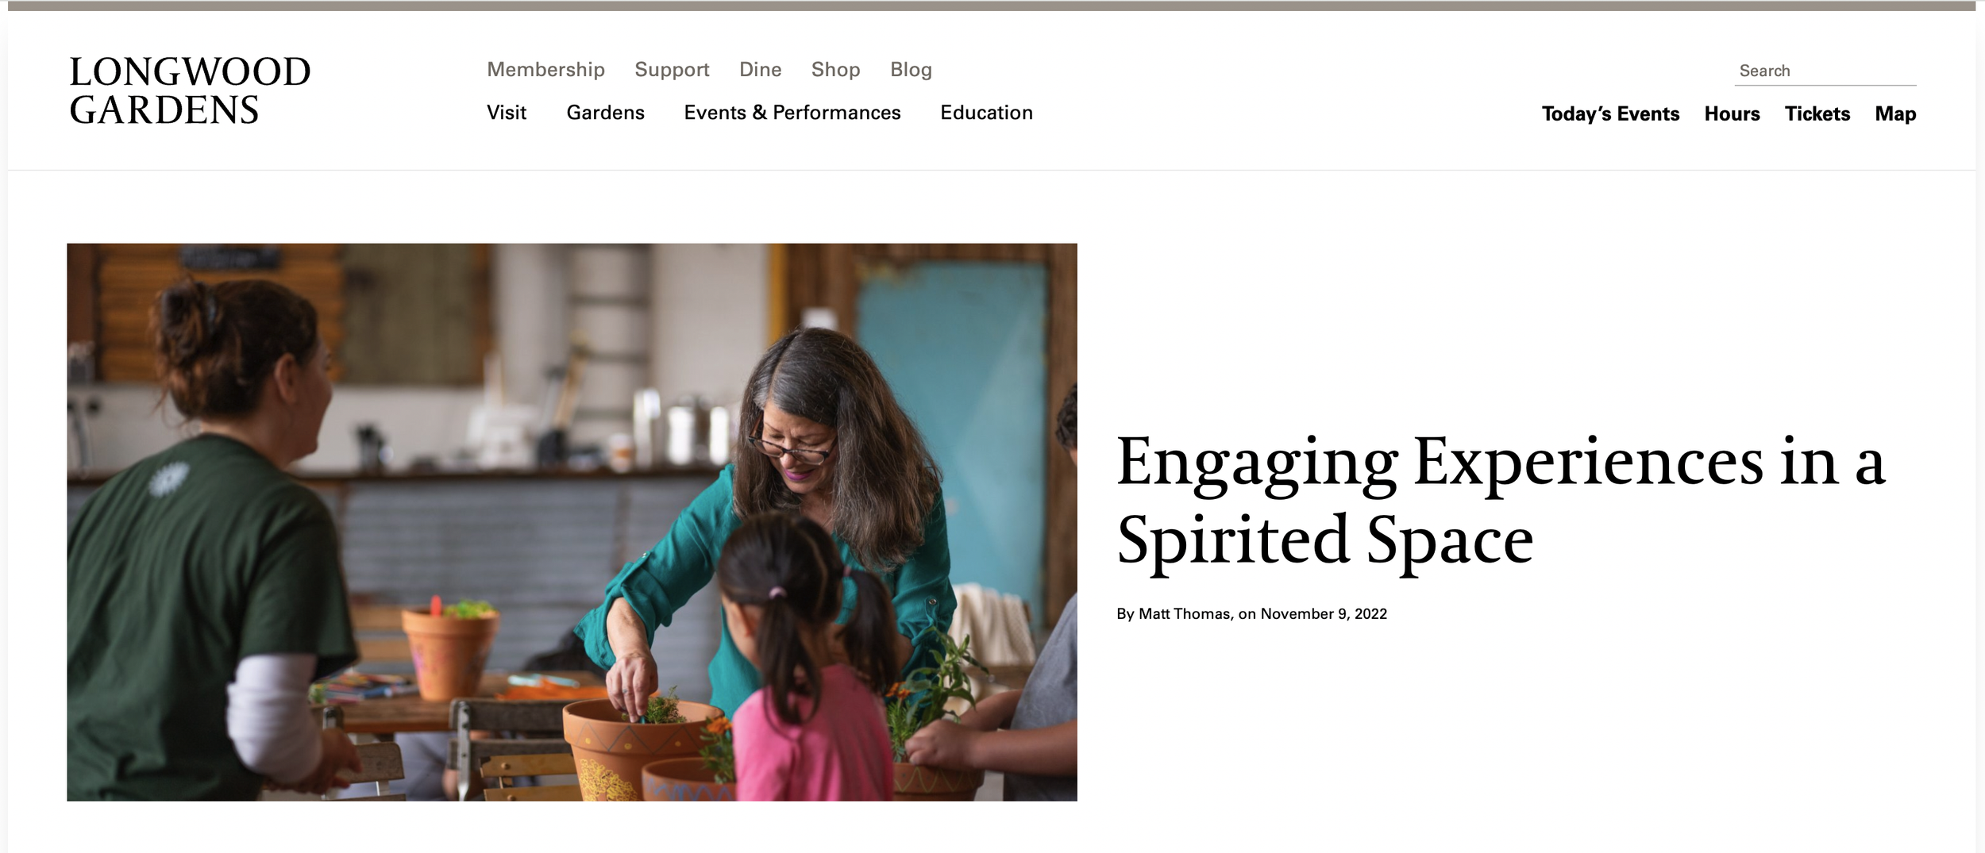The image size is (1985, 853).
Task: Click the 'Engaging Experiences in a Spirited Space' headline
Action: [1501, 501]
